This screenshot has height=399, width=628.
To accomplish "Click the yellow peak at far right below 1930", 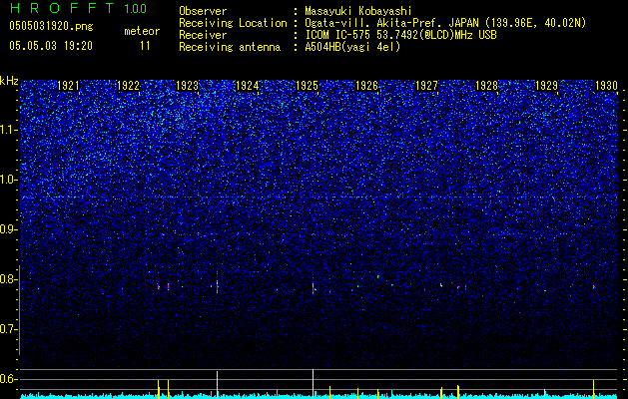I will [x=594, y=389].
